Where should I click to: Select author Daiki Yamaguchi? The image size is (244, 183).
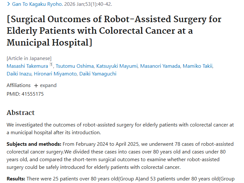(99, 74)
